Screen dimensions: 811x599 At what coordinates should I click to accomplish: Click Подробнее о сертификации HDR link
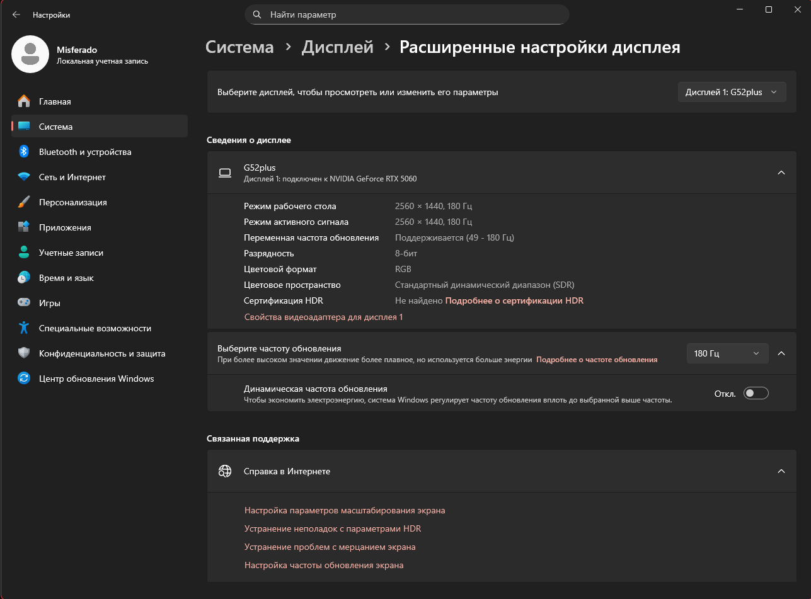(x=514, y=301)
